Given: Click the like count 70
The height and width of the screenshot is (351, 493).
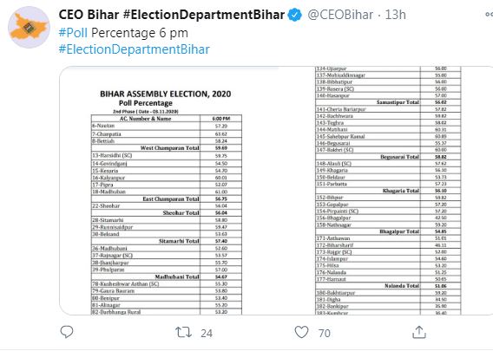Looking at the screenshot, I should [324, 333].
